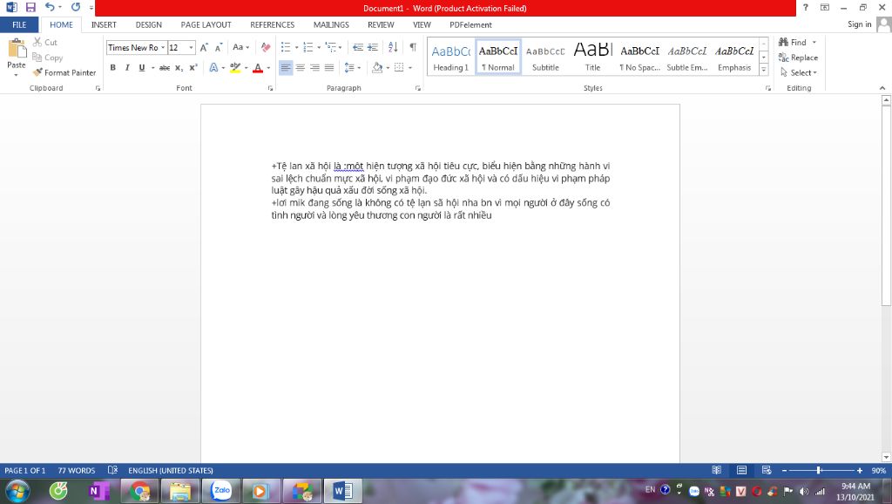Screen dimensions: 892x504
Task: Open the FILE tab
Action: 19,24
